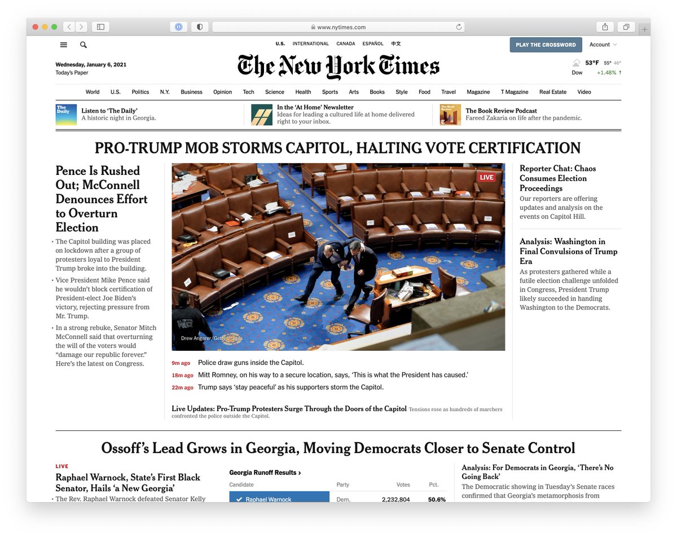Open the T Magazine section

point(515,92)
